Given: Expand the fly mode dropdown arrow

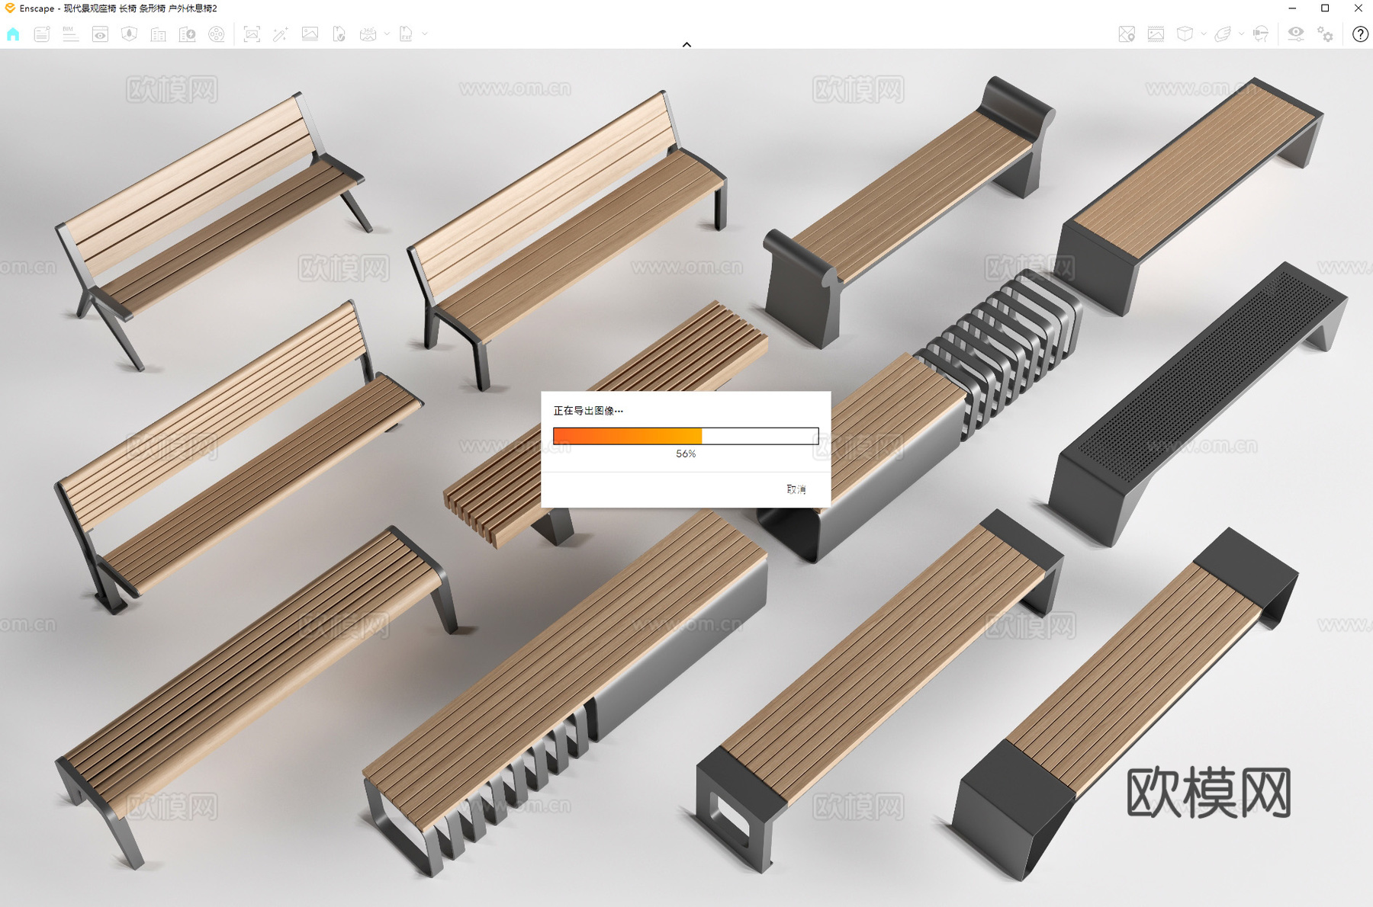Looking at the screenshot, I should (1241, 34).
